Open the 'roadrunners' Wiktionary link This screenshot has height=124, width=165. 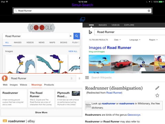(x=126, y=103)
